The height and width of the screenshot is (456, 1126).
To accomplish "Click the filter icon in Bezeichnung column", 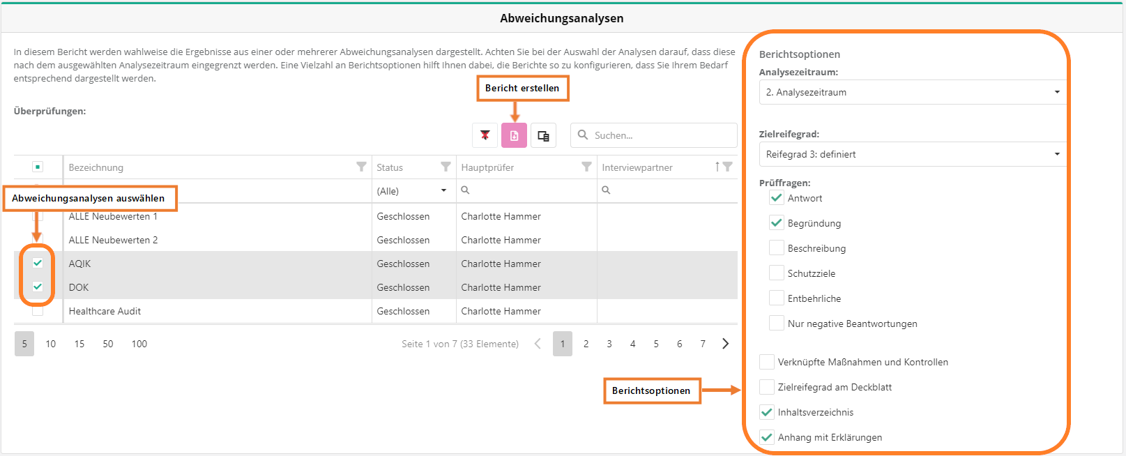I will [x=361, y=167].
